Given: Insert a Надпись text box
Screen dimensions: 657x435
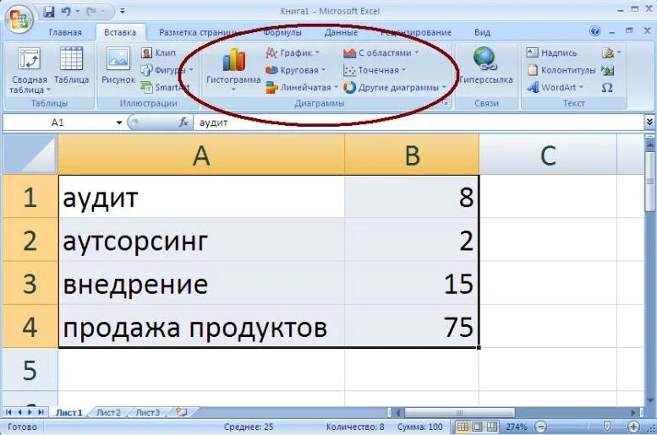Looking at the screenshot, I should [552, 52].
